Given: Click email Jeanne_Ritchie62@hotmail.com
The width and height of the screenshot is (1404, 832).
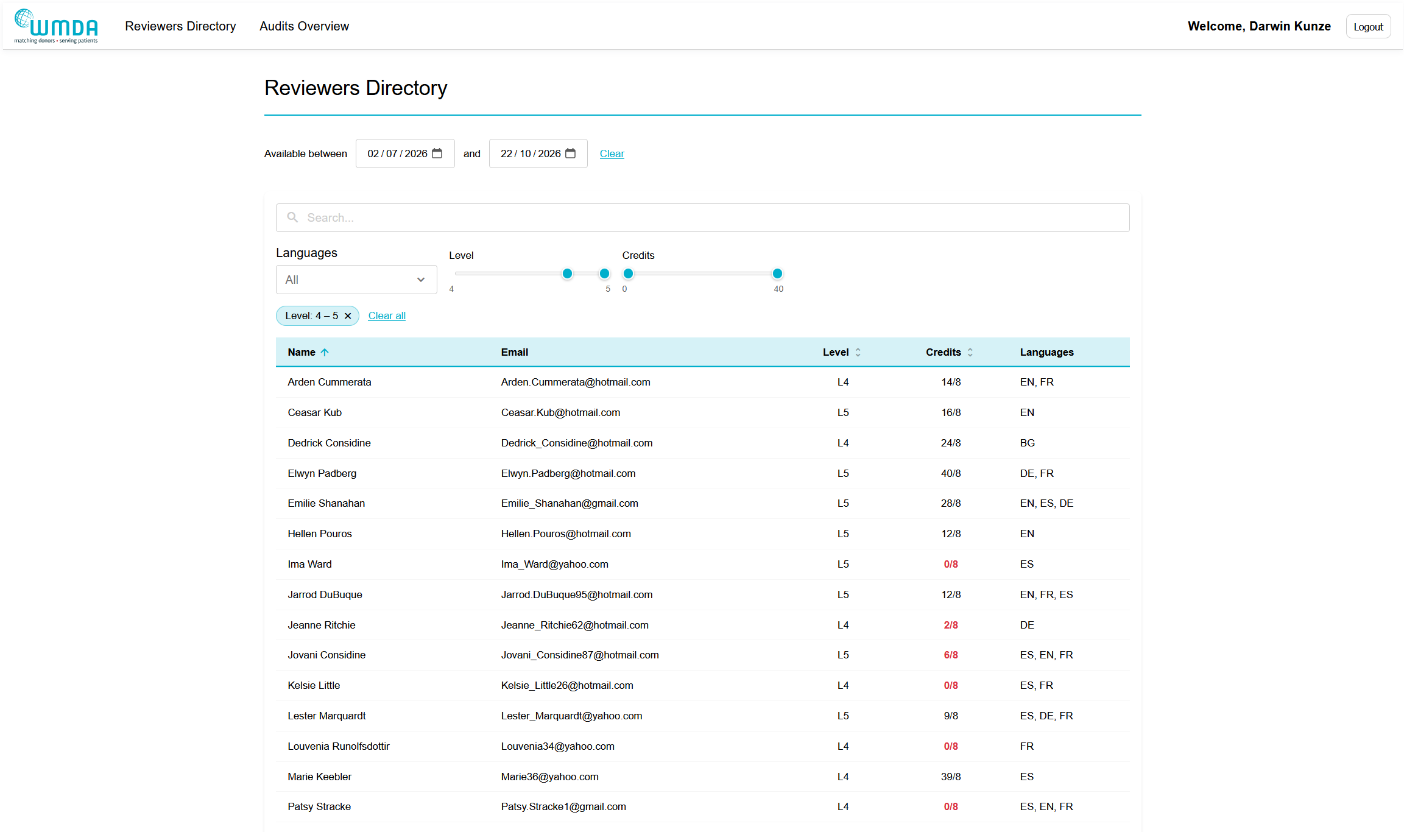Looking at the screenshot, I should tap(575, 625).
